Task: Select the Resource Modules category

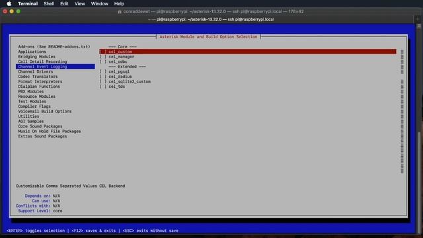Action: coord(36,97)
